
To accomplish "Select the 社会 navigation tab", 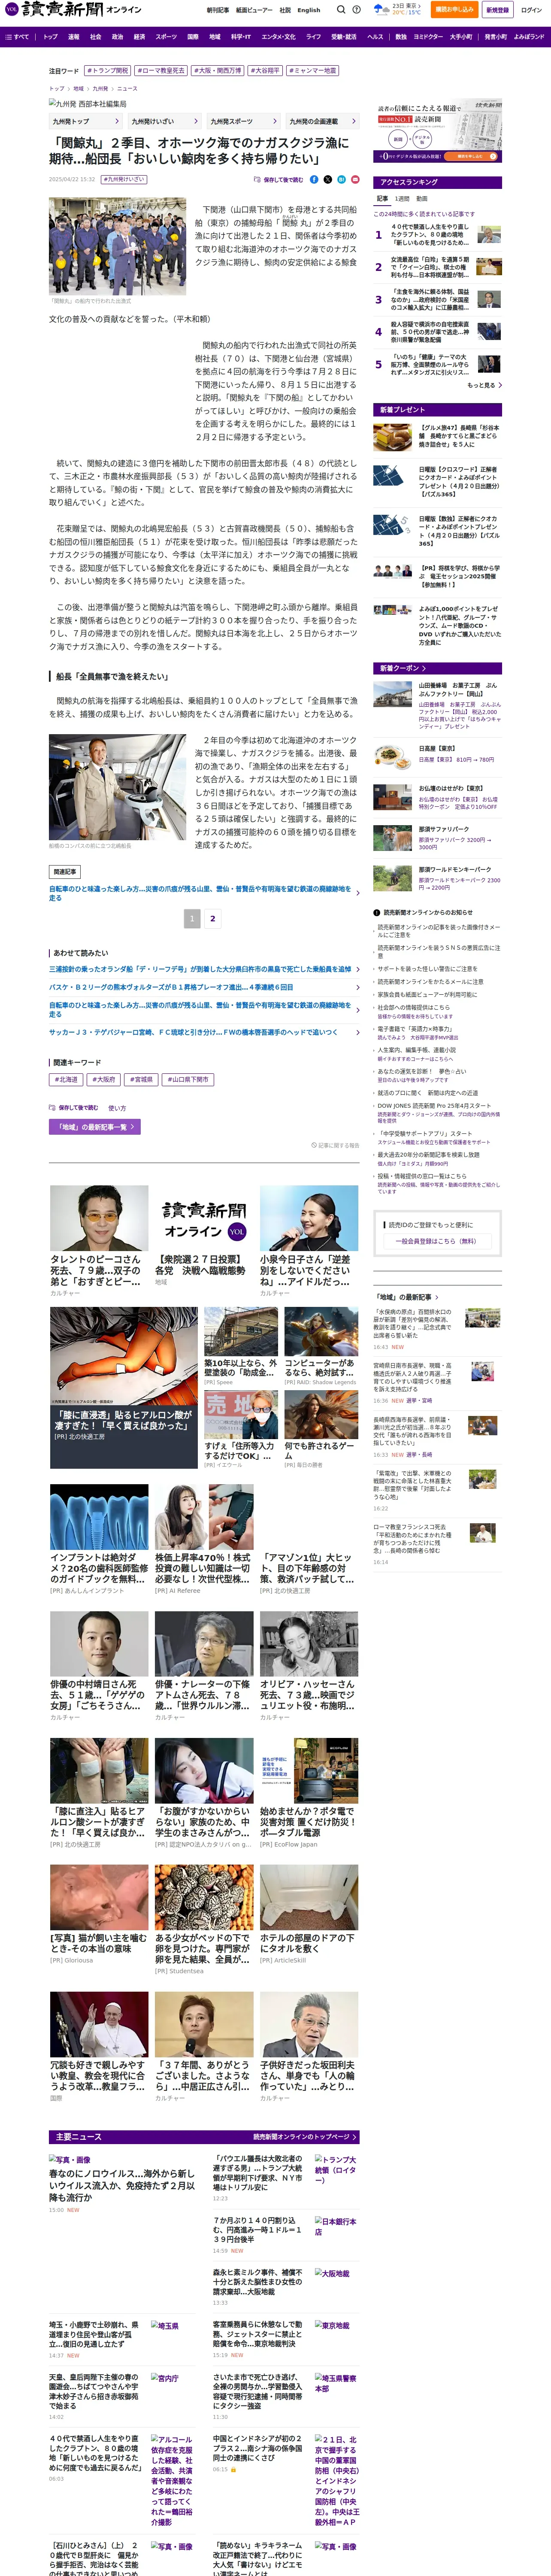I will tap(95, 37).
